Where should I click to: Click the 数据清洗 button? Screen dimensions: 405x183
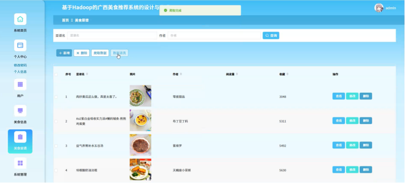119,53
